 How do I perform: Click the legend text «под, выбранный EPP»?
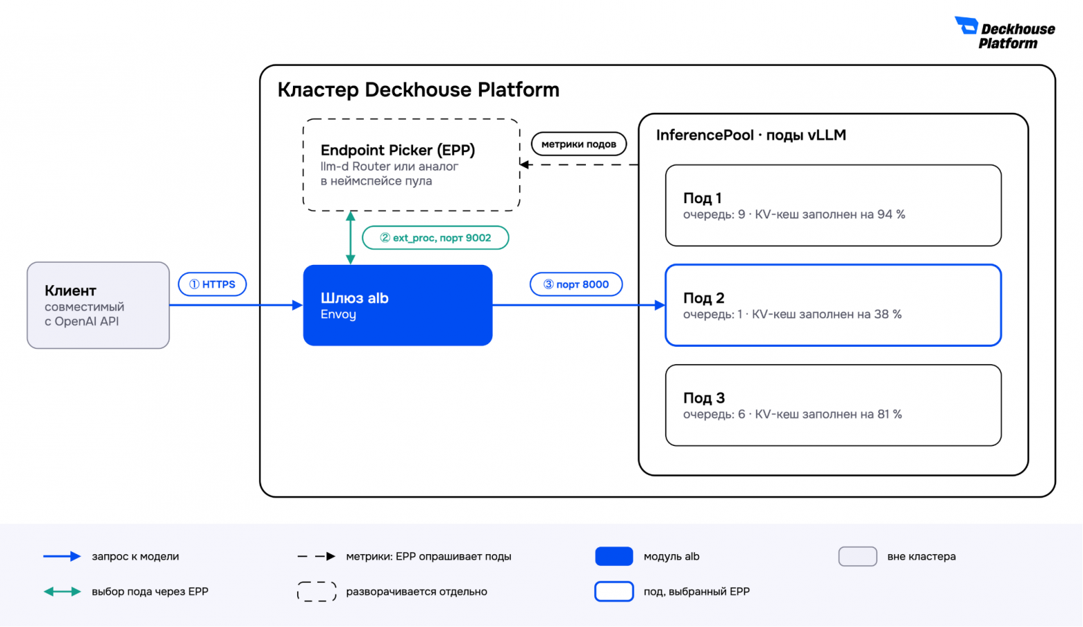coord(696,592)
